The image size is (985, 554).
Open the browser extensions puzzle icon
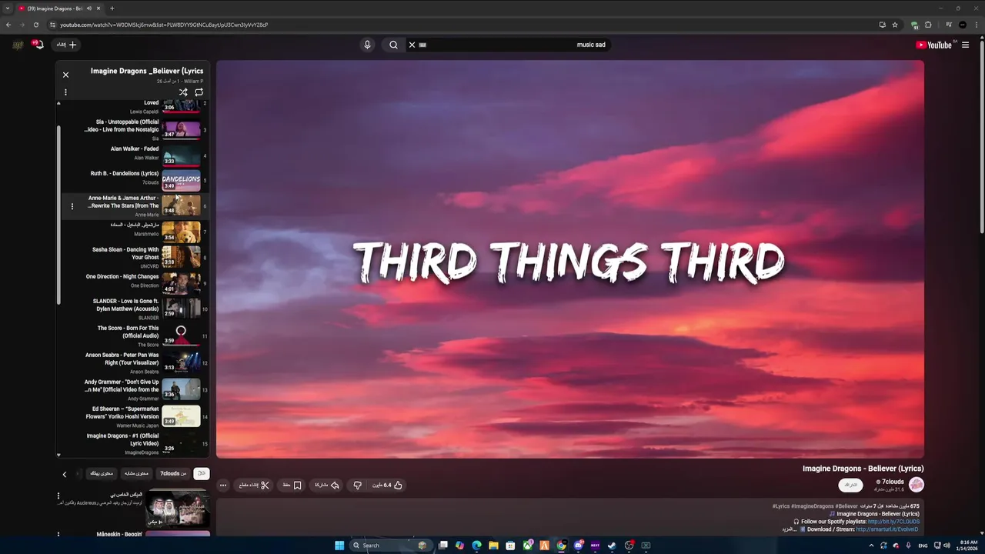click(x=928, y=25)
